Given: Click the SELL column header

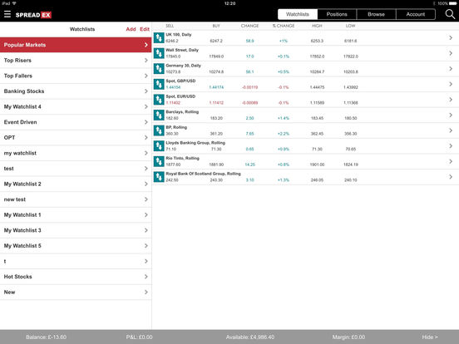Looking at the screenshot, I should [x=170, y=26].
